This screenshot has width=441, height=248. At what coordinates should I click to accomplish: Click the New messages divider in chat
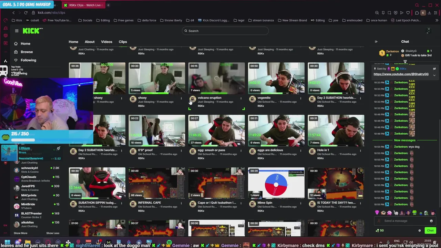tap(405, 140)
